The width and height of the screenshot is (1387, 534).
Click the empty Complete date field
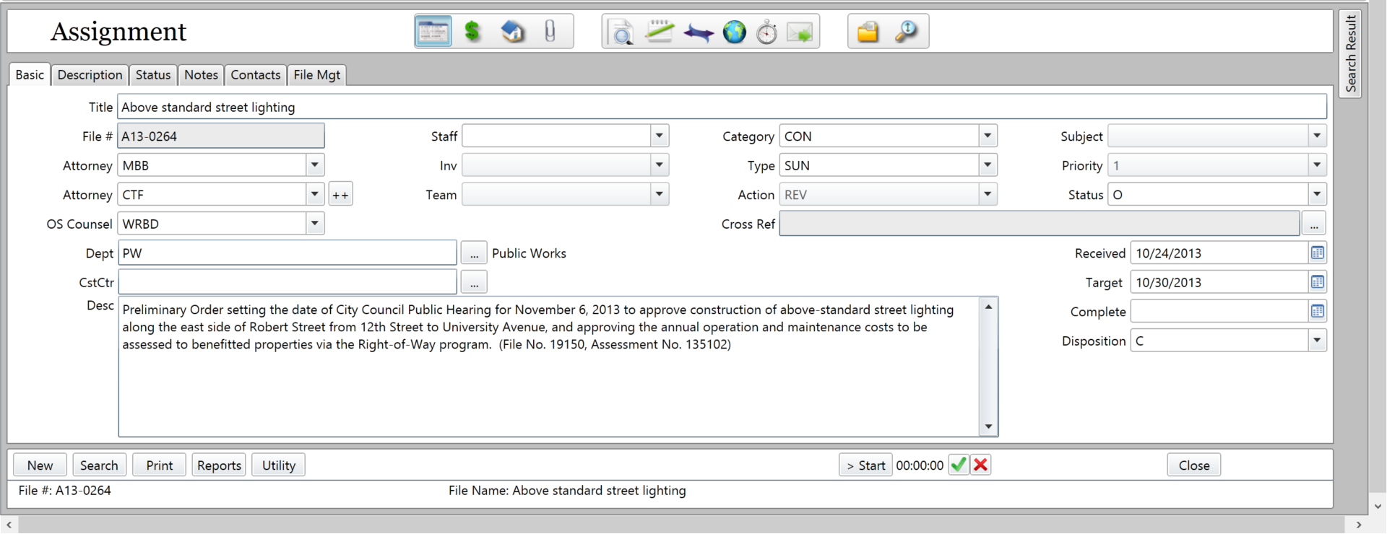[1219, 311]
